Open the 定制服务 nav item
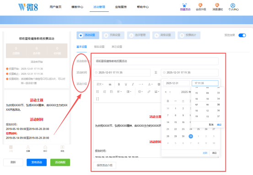Viewport: 253px width, 175px height. pyautogui.click(x=121, y=7)
